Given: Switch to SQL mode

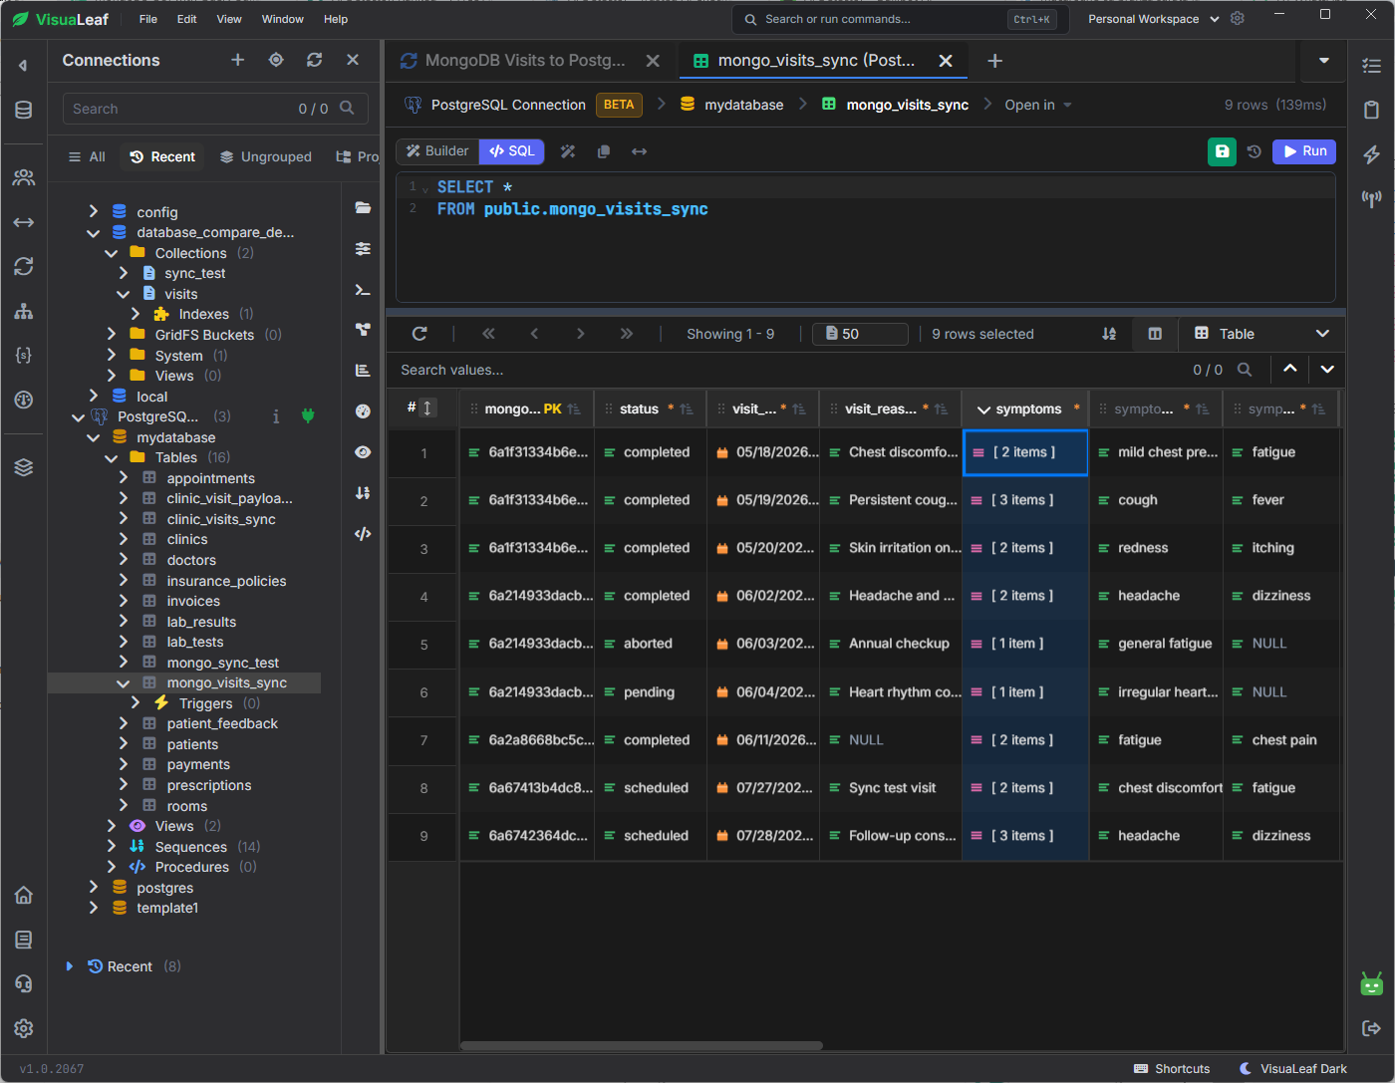Looking at the screenshot, I should (512, 151).
